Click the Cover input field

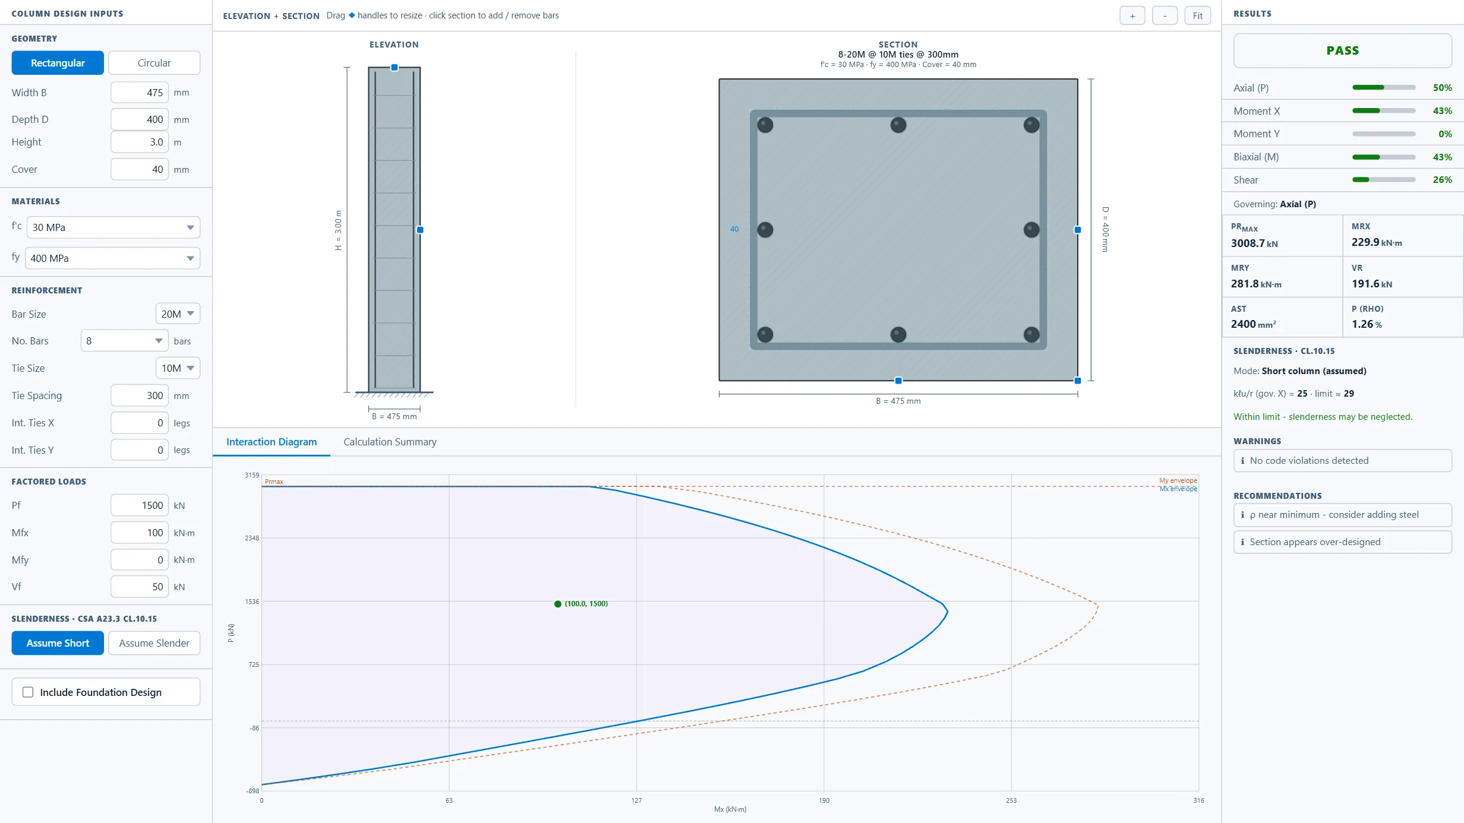140,169
